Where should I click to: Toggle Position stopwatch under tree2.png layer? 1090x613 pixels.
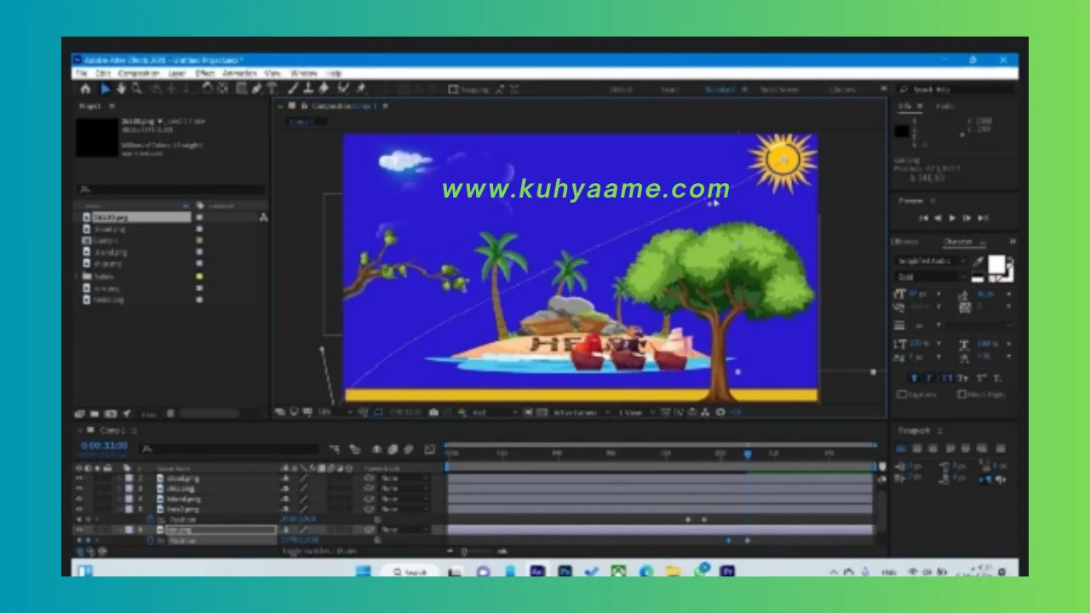[151, 519]
